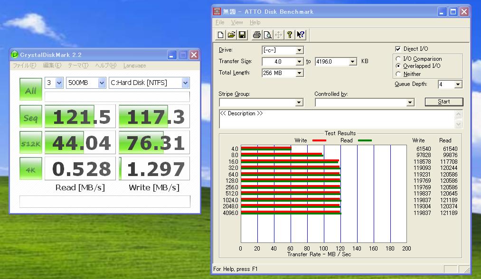Image resolution: width=481 pixels, height=279 pixels.
Task: Open a benchmark file via folder icon
Action: click(231, 35)
